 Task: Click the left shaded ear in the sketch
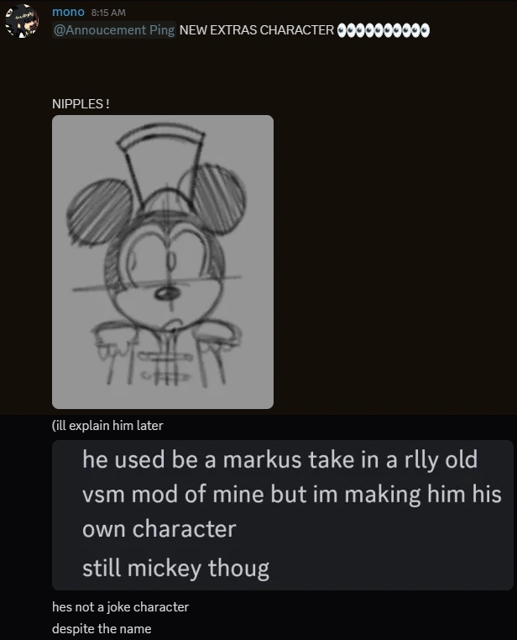click(x=100, y=212)
